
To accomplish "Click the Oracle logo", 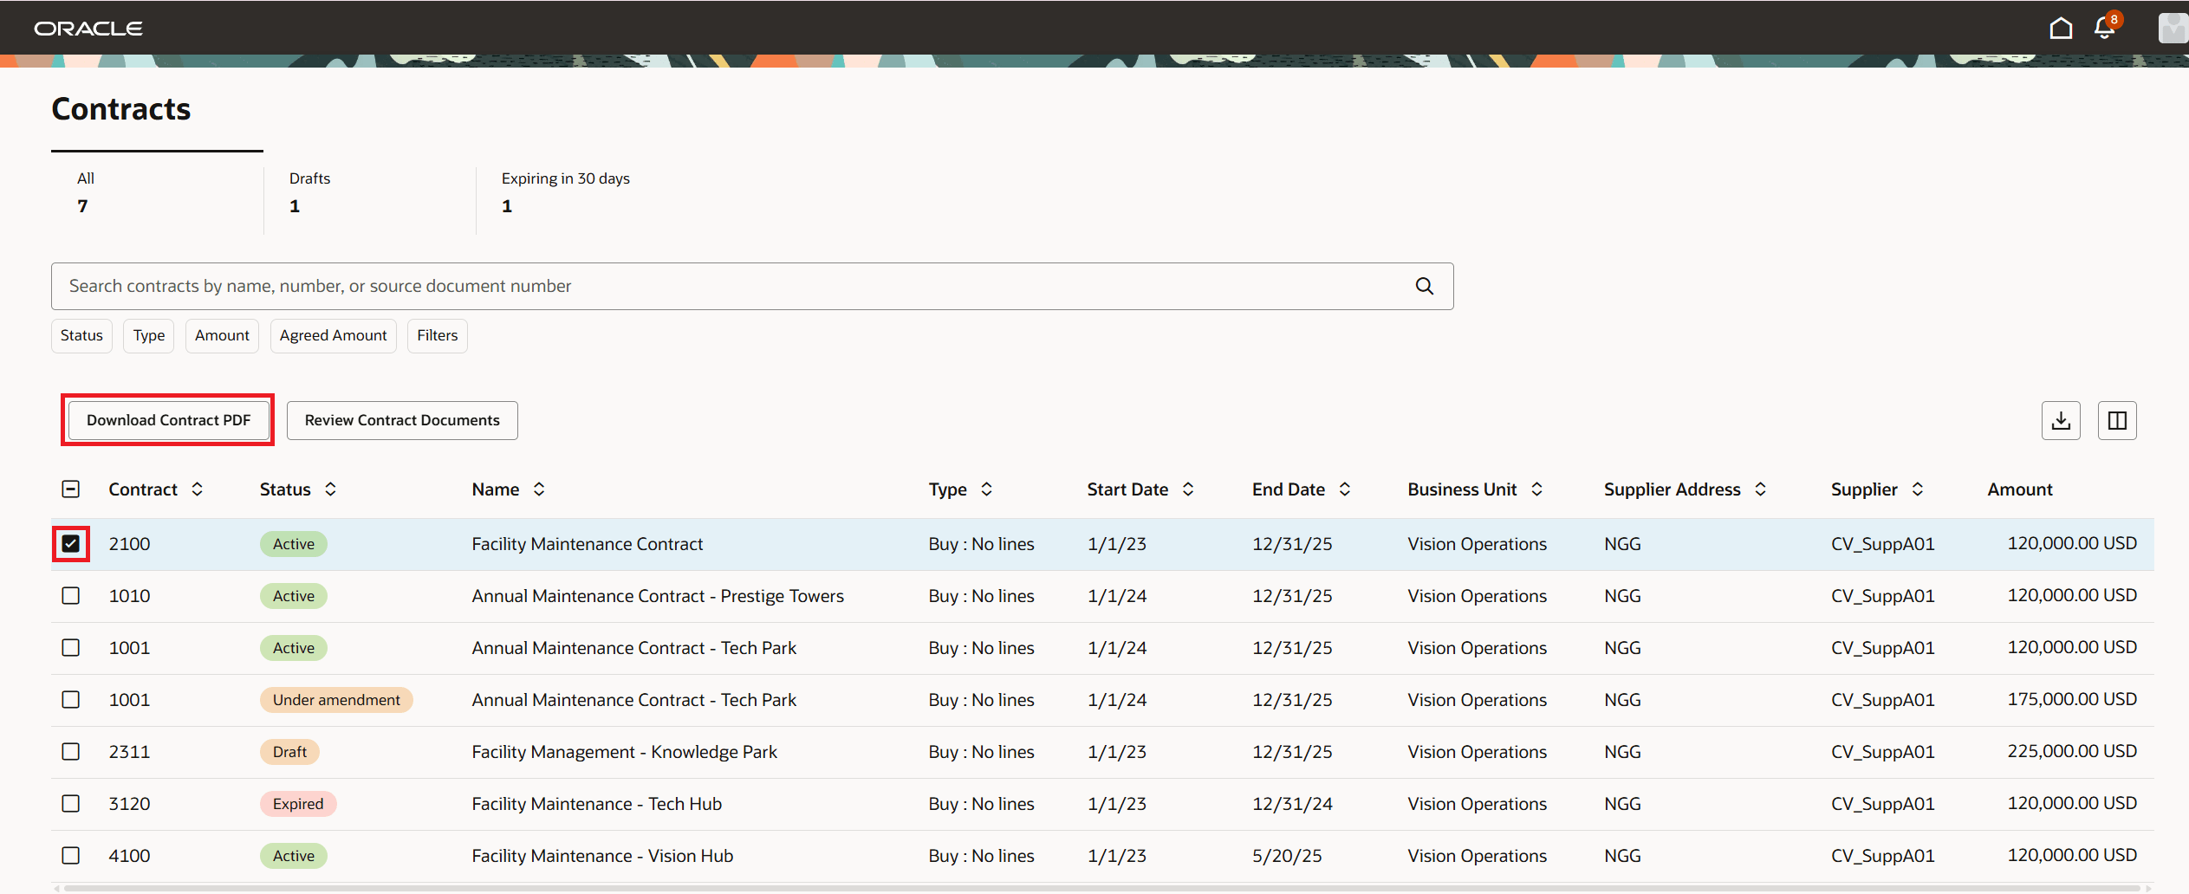I will (x=88, y=27).
